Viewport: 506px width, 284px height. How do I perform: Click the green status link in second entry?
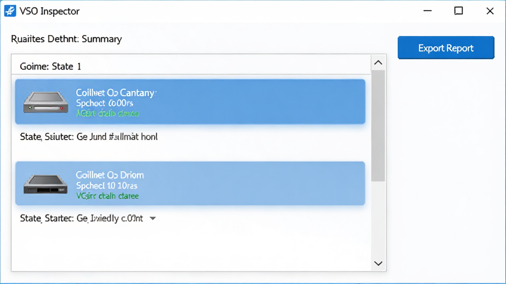[107, 196]
